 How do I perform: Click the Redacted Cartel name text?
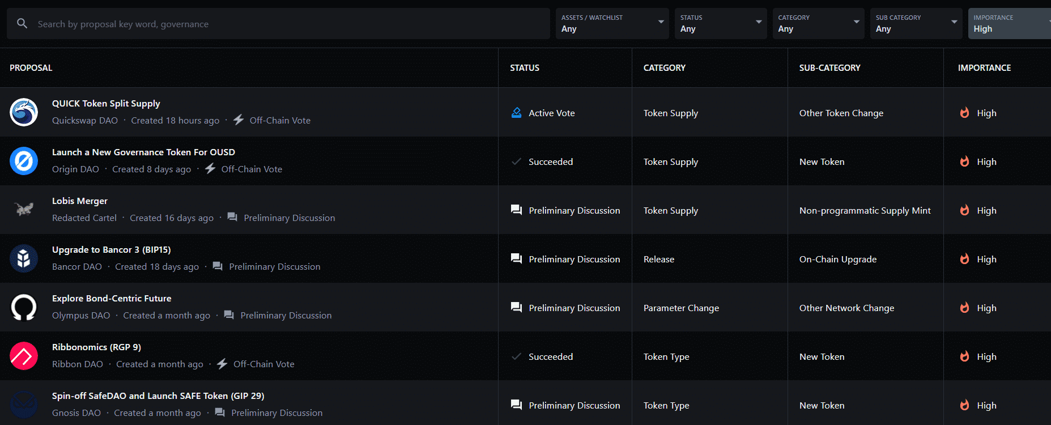coord(84,218)
